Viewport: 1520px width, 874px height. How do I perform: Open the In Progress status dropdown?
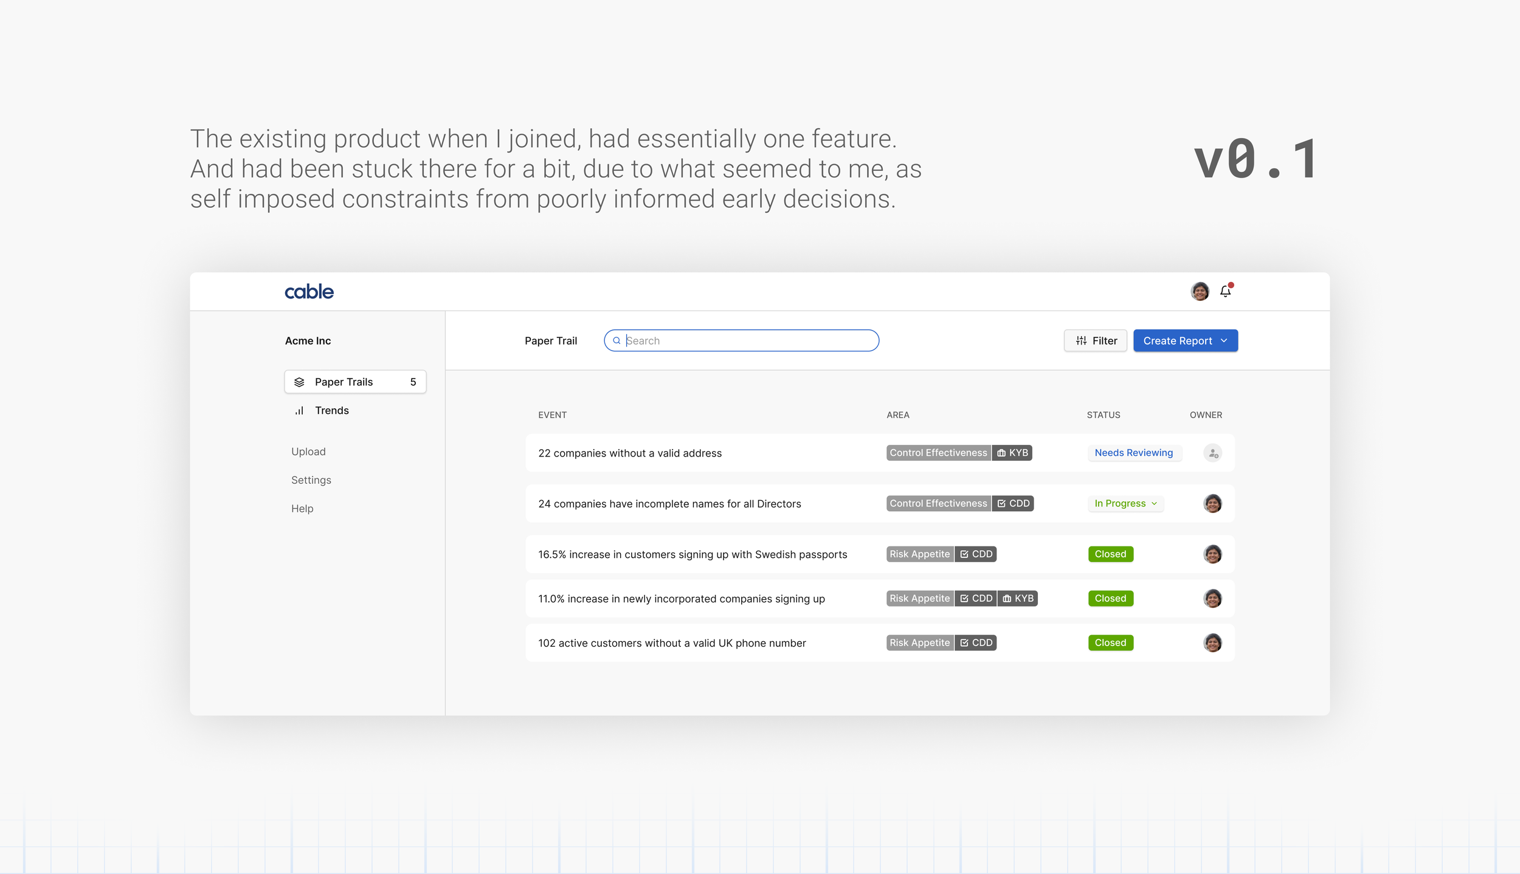(x=1125, y=504)
